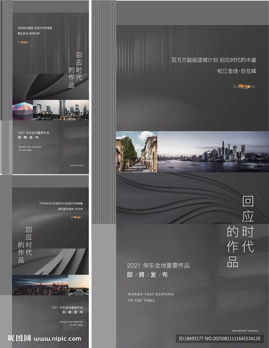The height and width of the screenshot is (348, 269).
Task: Select the high-rise skyline photo beside the cube
Action: coord(61,110)
